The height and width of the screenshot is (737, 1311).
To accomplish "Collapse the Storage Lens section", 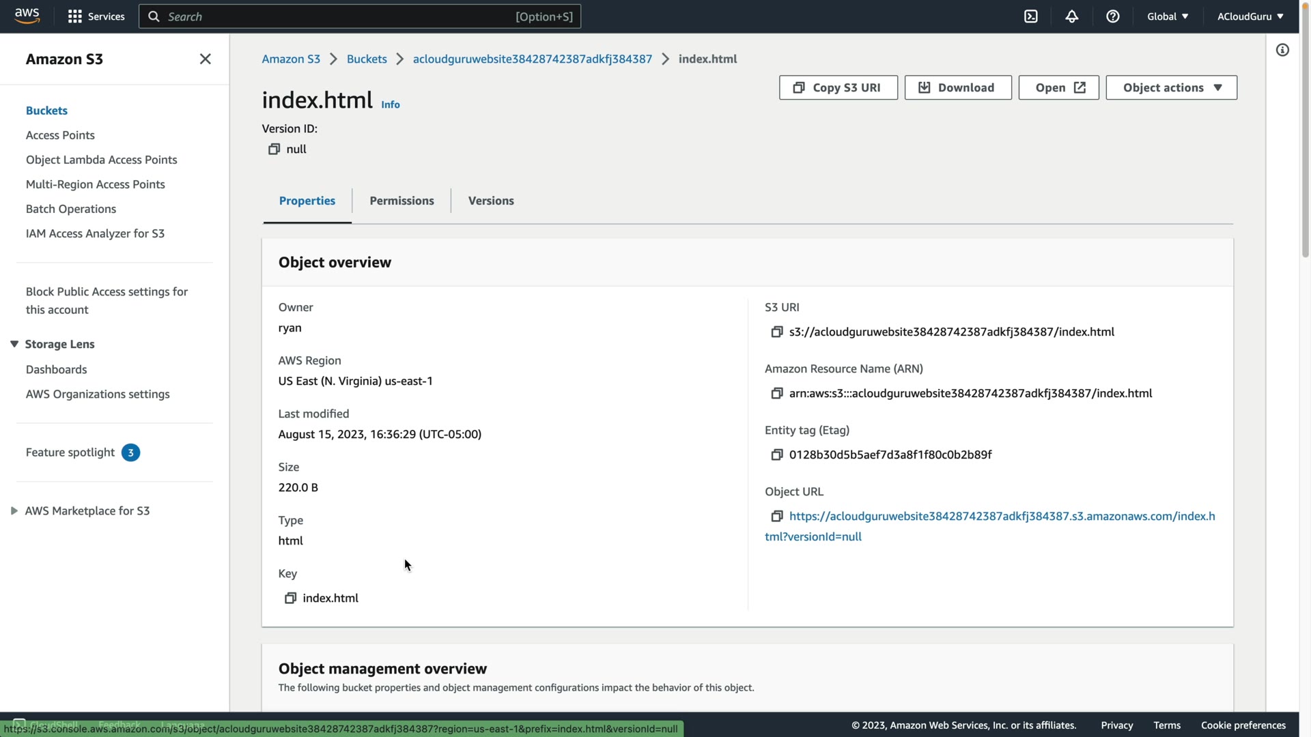I will [x=14, y=344].
